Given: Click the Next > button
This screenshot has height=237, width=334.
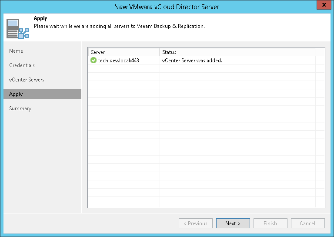Looking at the screenshot, I should [233, 223].
